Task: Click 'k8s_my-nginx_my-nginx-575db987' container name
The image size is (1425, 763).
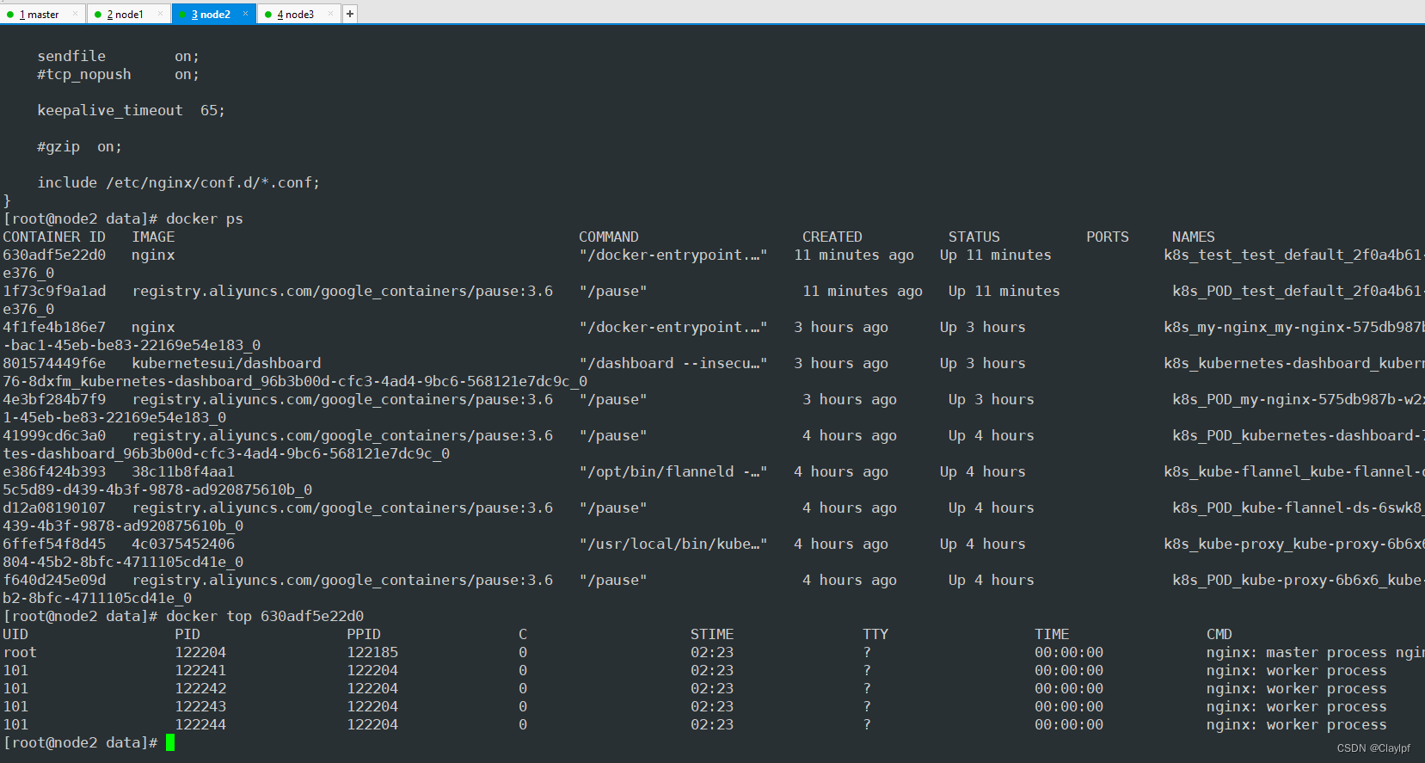Action: click(1293, 327)
